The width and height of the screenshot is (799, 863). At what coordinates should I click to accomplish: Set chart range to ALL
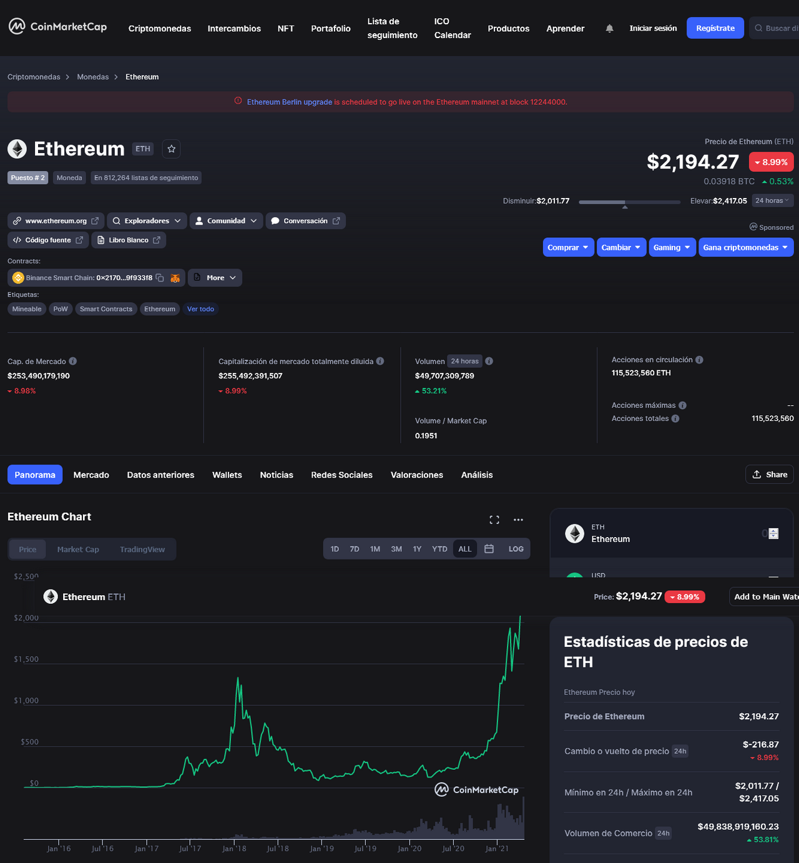tap(465, 549)
